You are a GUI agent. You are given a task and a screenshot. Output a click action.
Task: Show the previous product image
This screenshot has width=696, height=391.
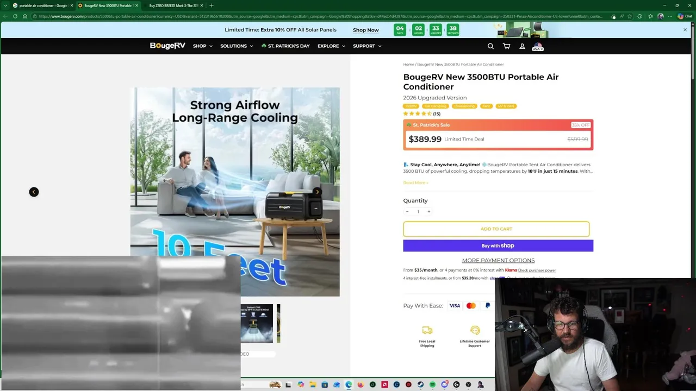point(34,192)
